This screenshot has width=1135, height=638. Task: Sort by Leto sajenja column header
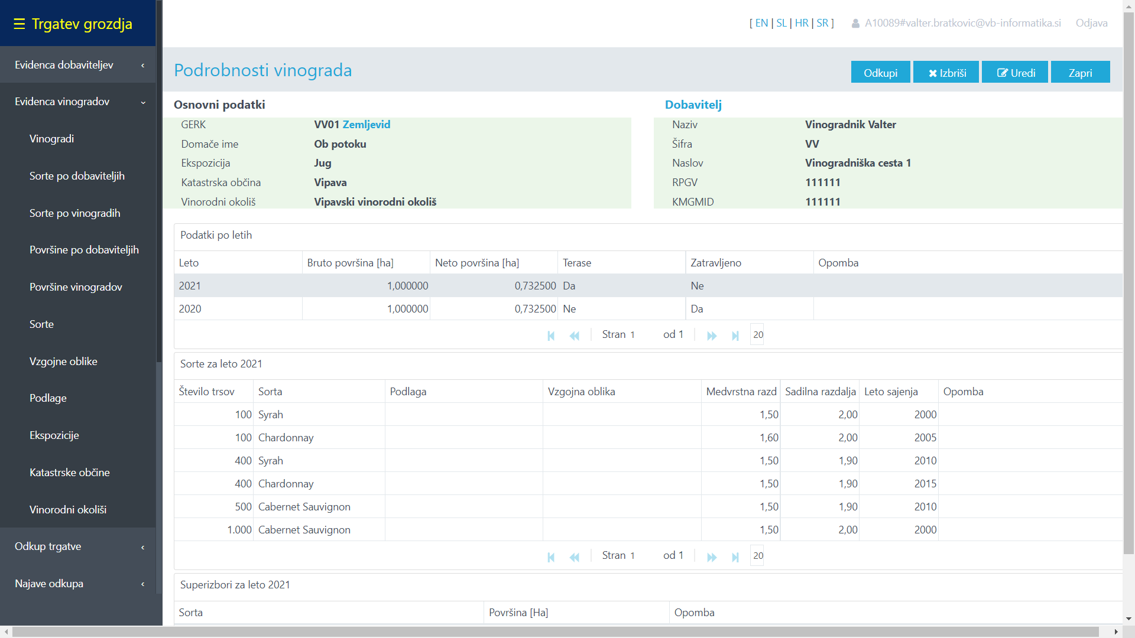coord(899,392)
